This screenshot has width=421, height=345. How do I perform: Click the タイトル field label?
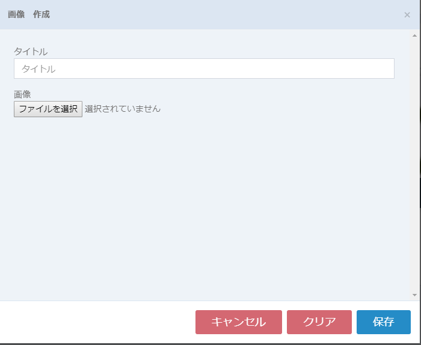coord(31,52)
